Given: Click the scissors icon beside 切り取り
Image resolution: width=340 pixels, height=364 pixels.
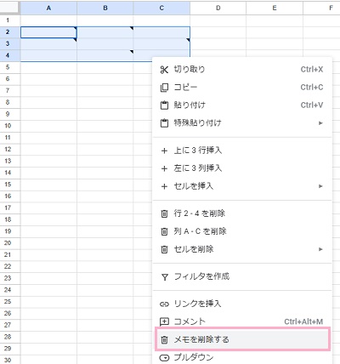Looking at the screenshot, I should click(x=164, y=70).
